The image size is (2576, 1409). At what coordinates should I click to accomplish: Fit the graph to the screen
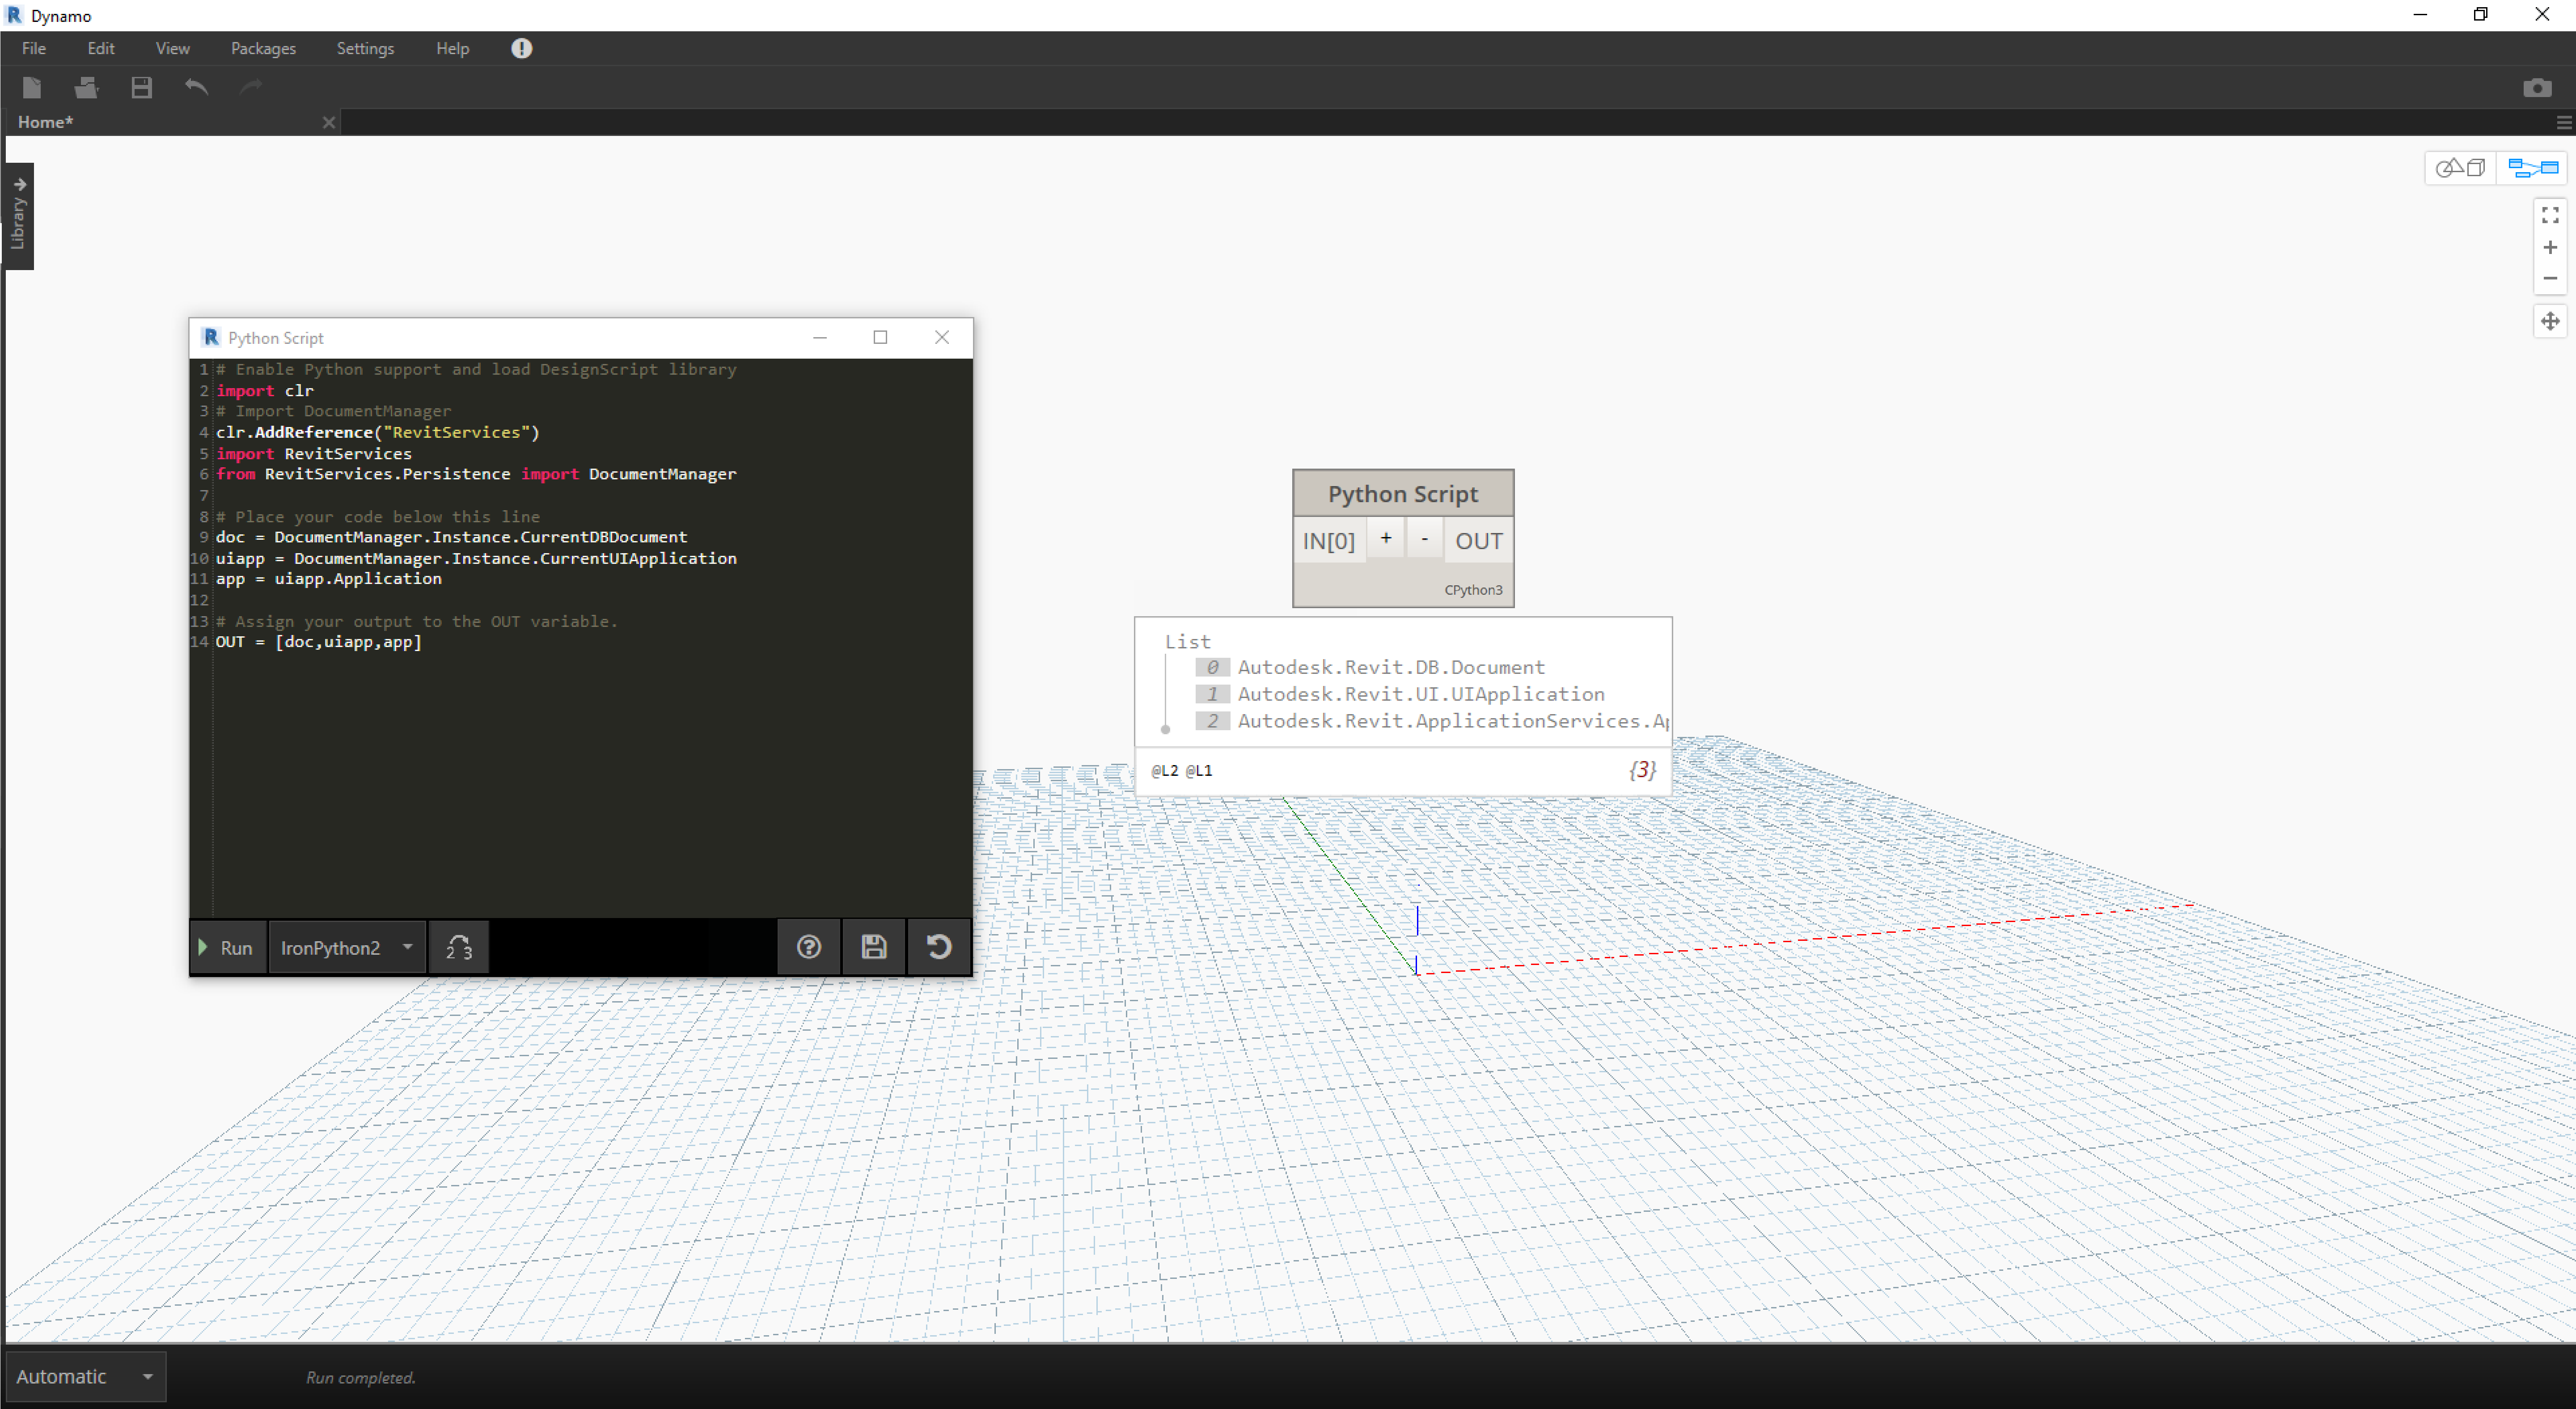pyautogui.click(x=2549, y=214)
